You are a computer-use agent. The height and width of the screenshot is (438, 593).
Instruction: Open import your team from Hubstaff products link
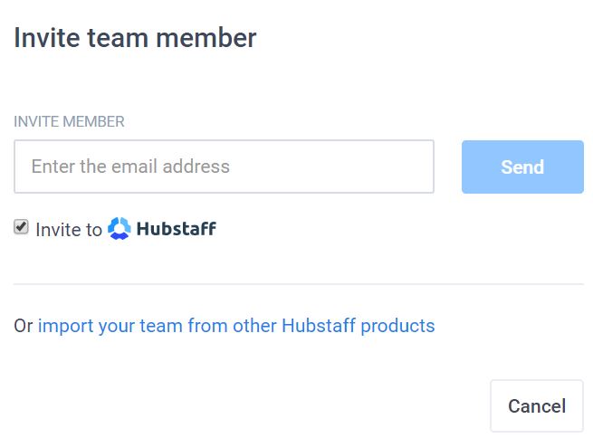(x=236, y=326)
